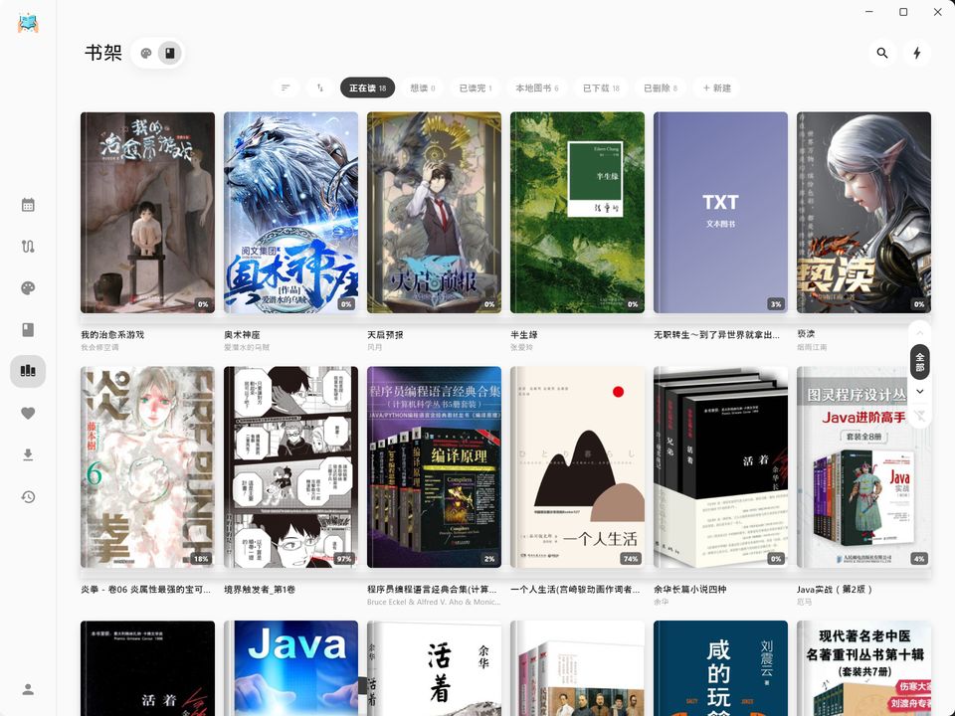955x716 pixels.
Task: Click the crossed-out icon in floating panel
Action: pos(919,416)
